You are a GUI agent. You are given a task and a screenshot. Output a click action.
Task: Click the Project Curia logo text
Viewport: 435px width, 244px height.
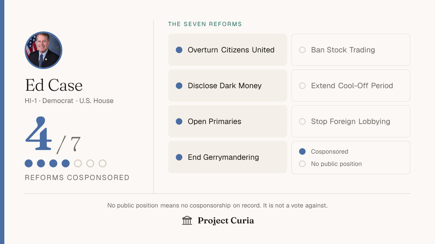(x=226, y=221)
